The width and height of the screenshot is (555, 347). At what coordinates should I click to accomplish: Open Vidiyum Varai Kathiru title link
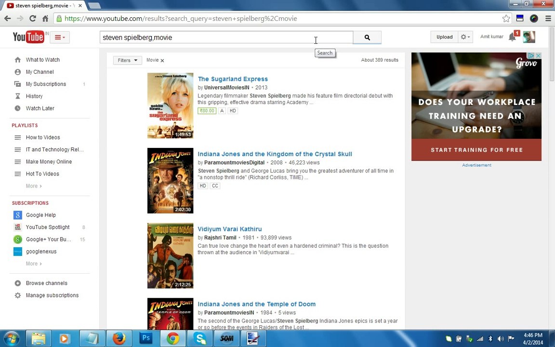[x=230, y=229]
